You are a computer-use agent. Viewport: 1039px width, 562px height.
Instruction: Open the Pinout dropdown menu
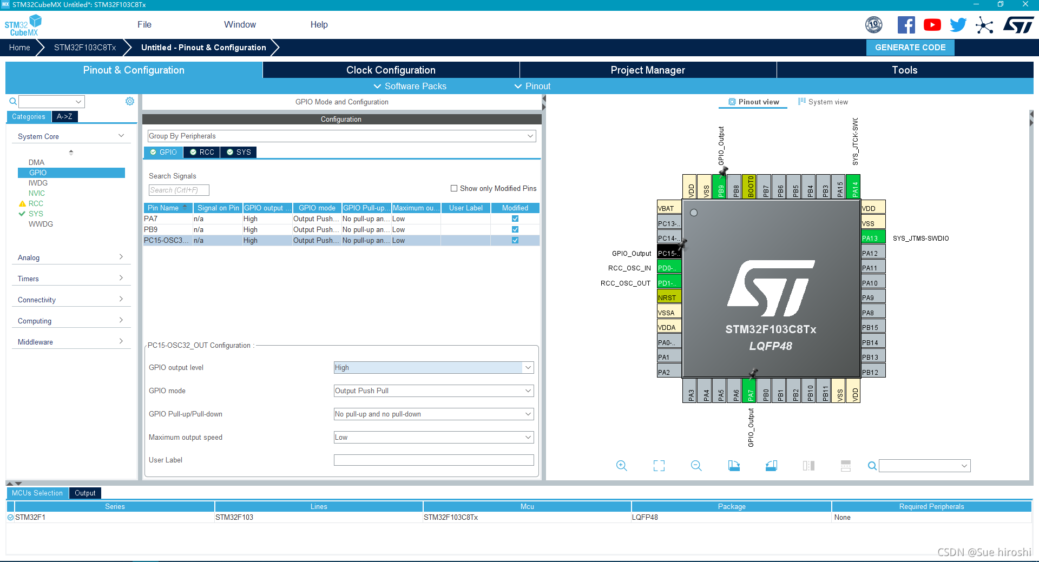click(532, 86)
